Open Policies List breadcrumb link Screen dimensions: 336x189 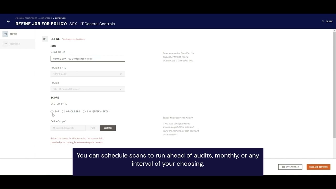coord(26,18)
